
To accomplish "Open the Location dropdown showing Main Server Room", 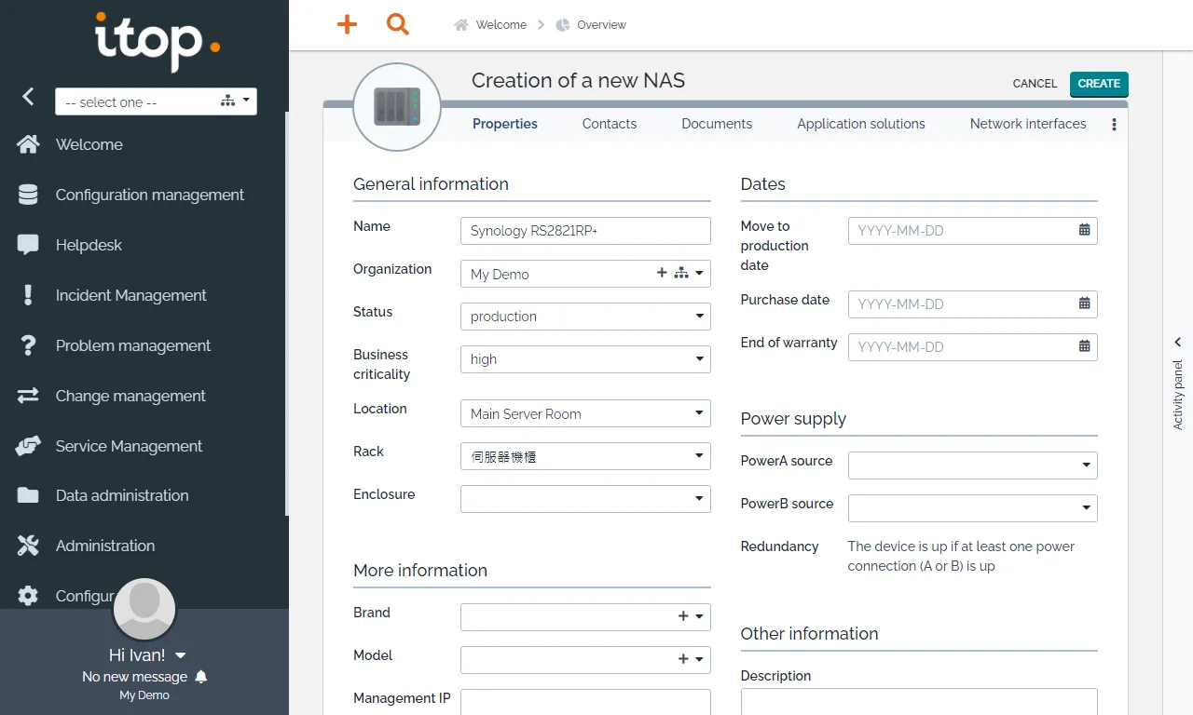I will [x=585, y=413].
